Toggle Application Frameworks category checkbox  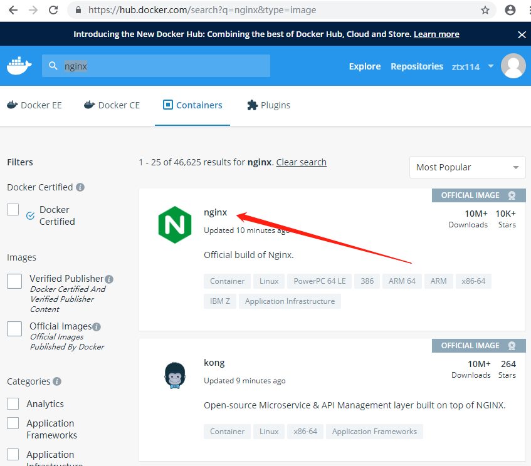point(13,423)
